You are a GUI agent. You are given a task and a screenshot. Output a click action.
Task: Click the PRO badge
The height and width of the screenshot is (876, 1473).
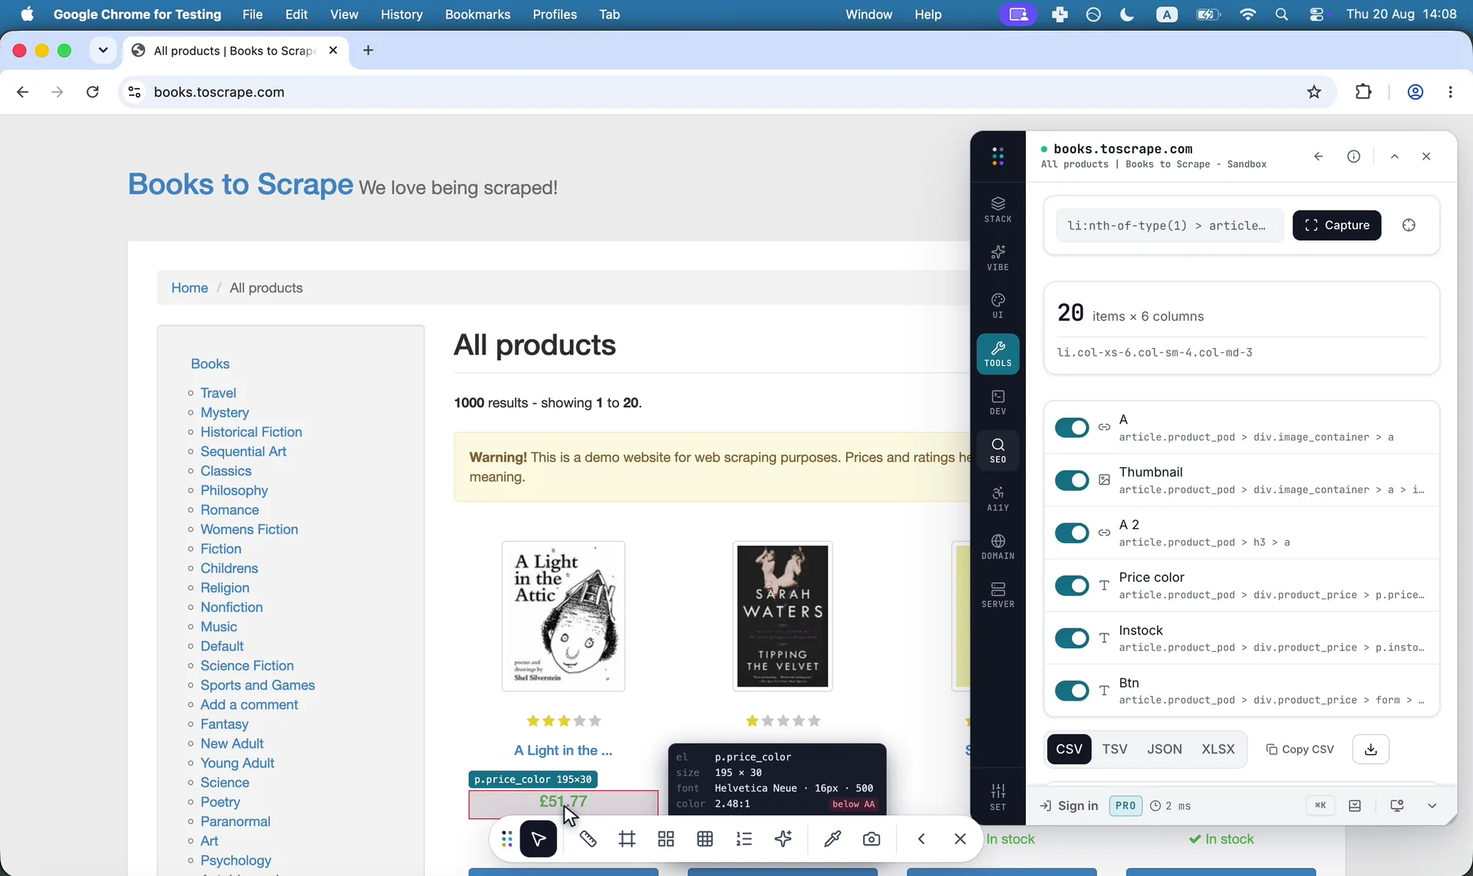pyautogui.click(x=1125, y=805)
